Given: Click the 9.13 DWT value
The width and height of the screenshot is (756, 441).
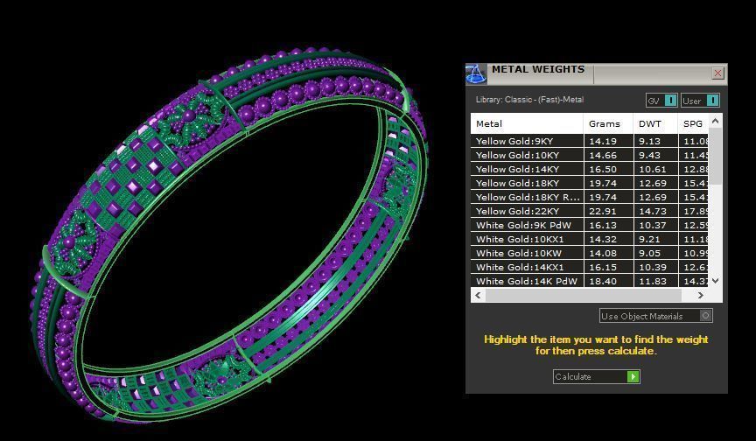Looking at the screenshot, I should [x=649, y=141].
